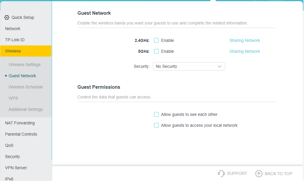Viewport: 305px width, 181px height.
Task: Open the Security dropdown menu
Action: point(189,67)
